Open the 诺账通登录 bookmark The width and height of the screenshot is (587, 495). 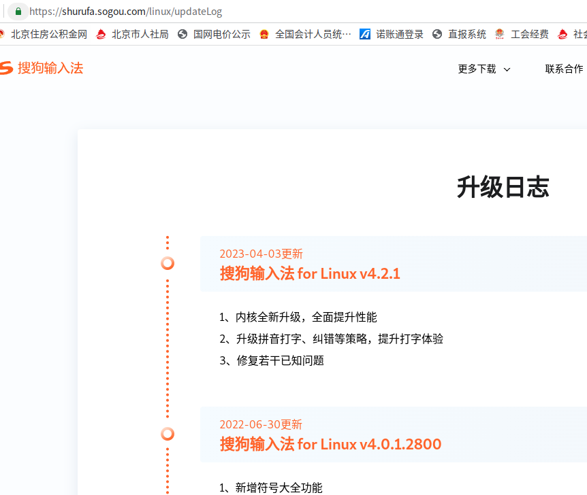(x=400, y=35)
